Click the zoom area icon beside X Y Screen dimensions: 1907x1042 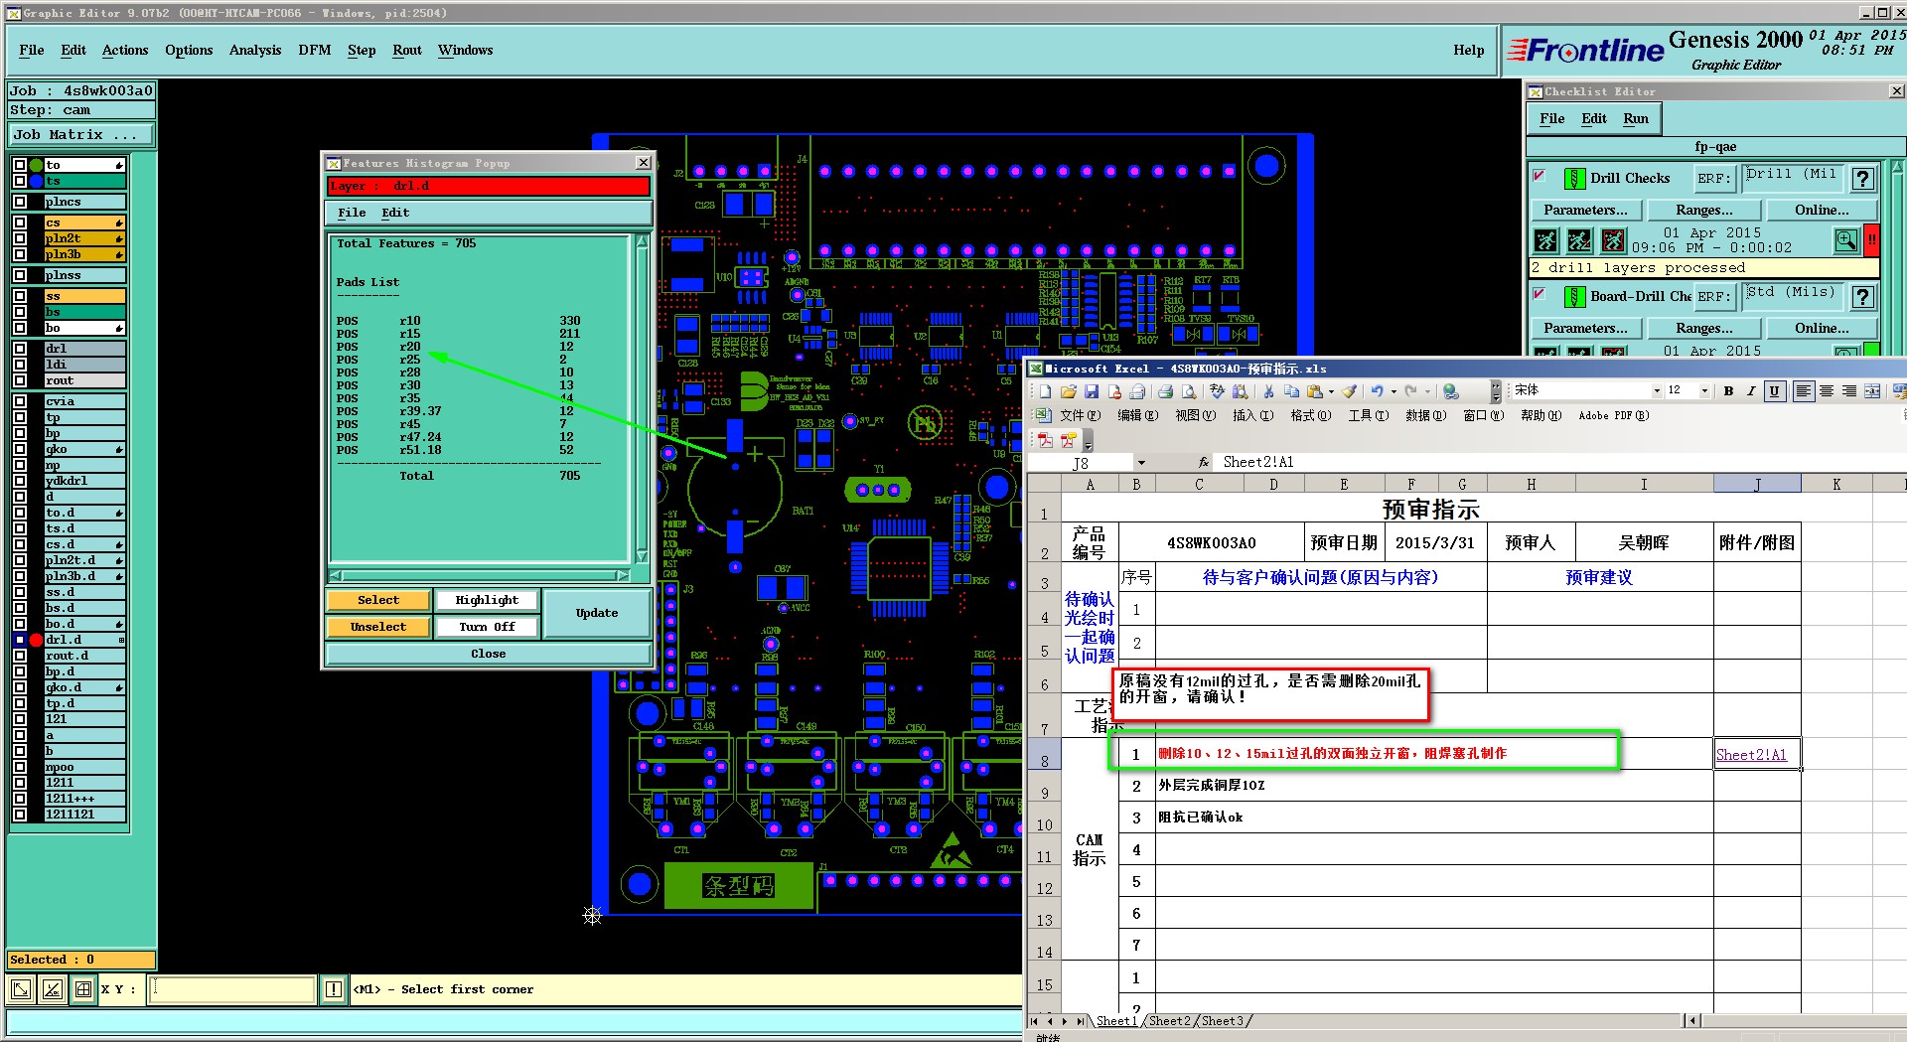click(x=20, y=989)
